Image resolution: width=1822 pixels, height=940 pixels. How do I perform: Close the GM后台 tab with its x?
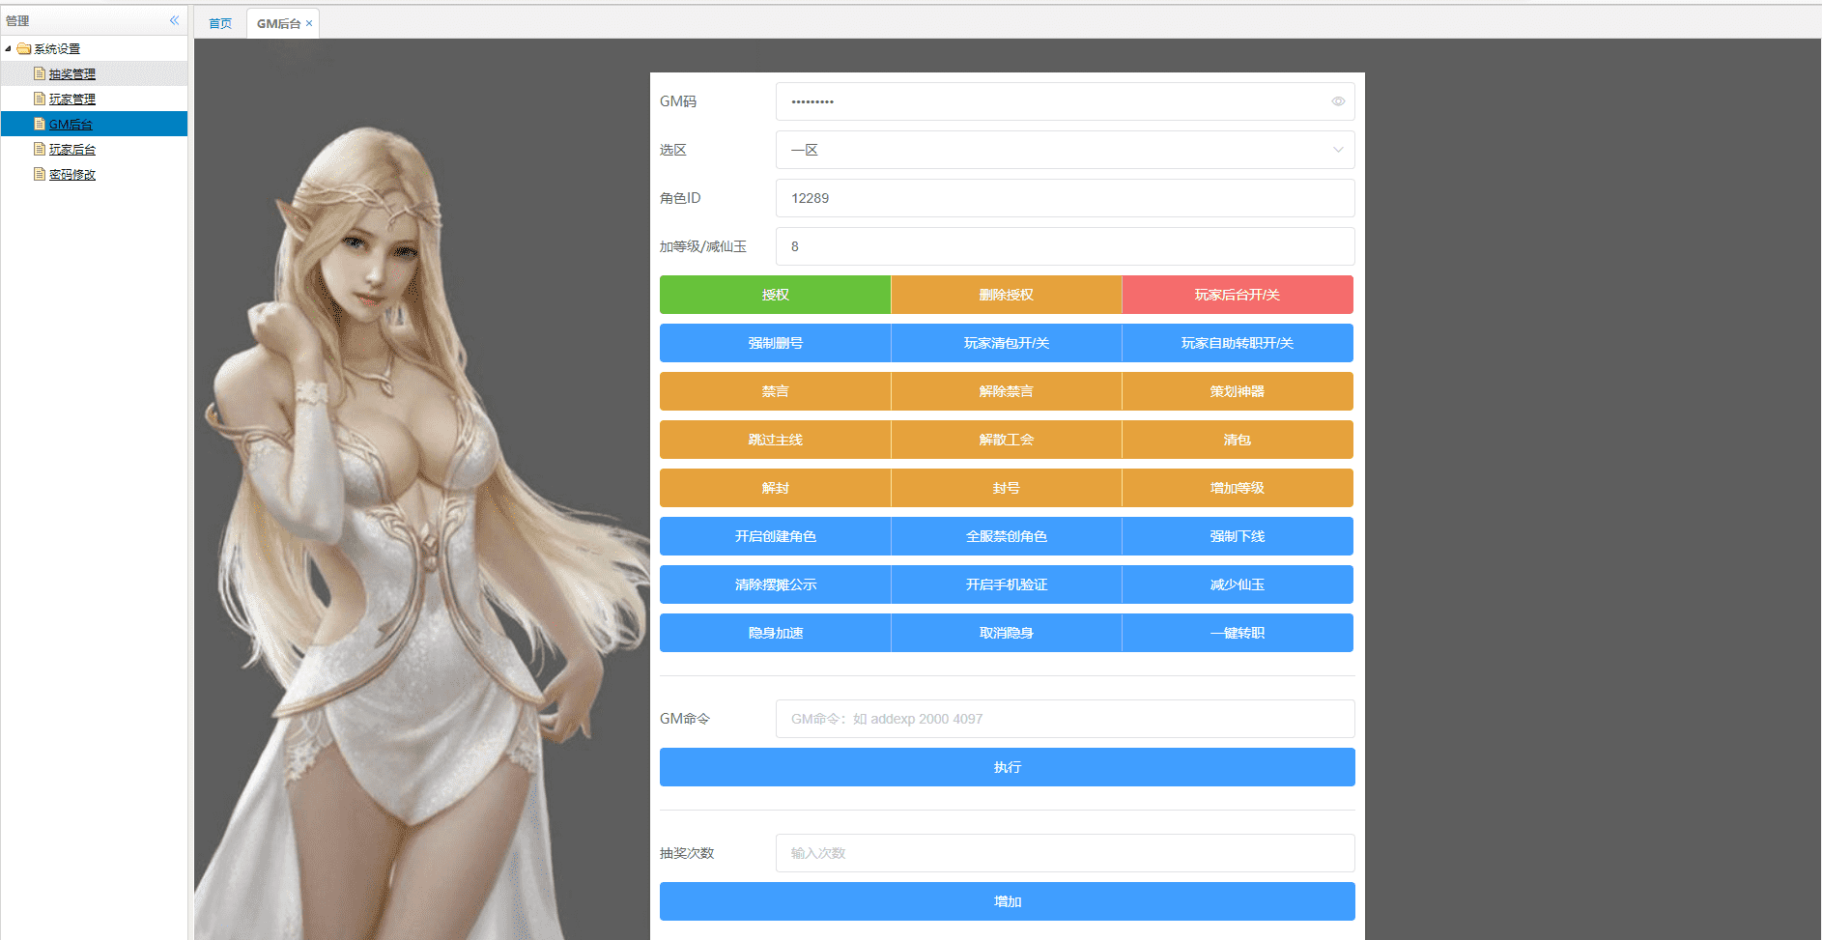(x=309, y=23)
